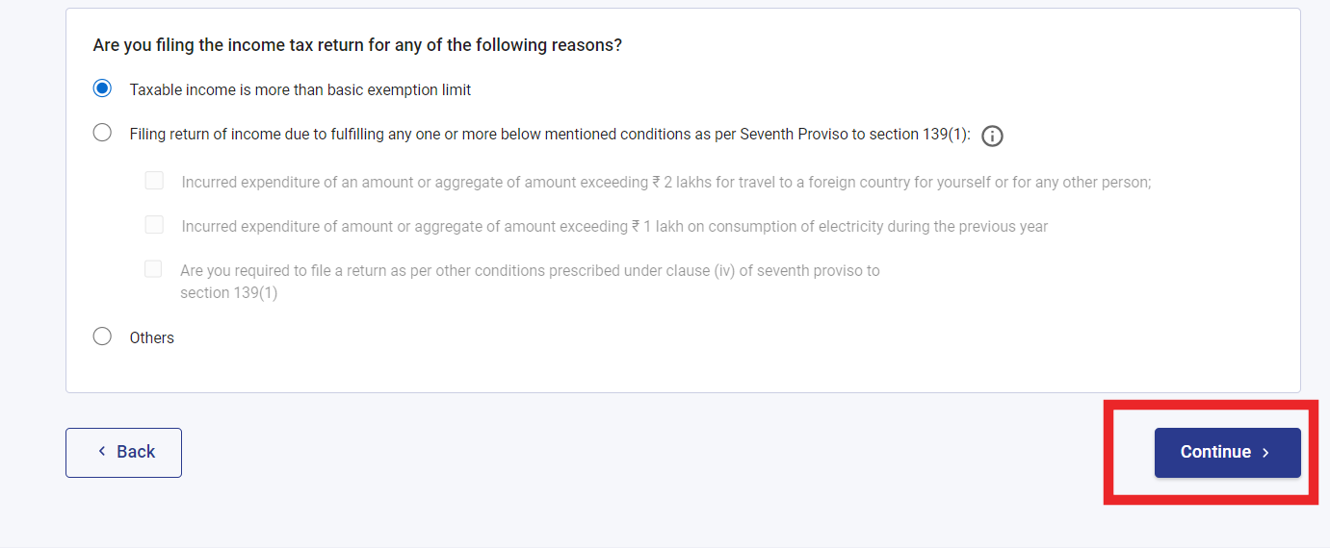The image size is (1330, 548).
Task: Click the 'Are you filing the income tax return' heading
Action: click(357, 45)
